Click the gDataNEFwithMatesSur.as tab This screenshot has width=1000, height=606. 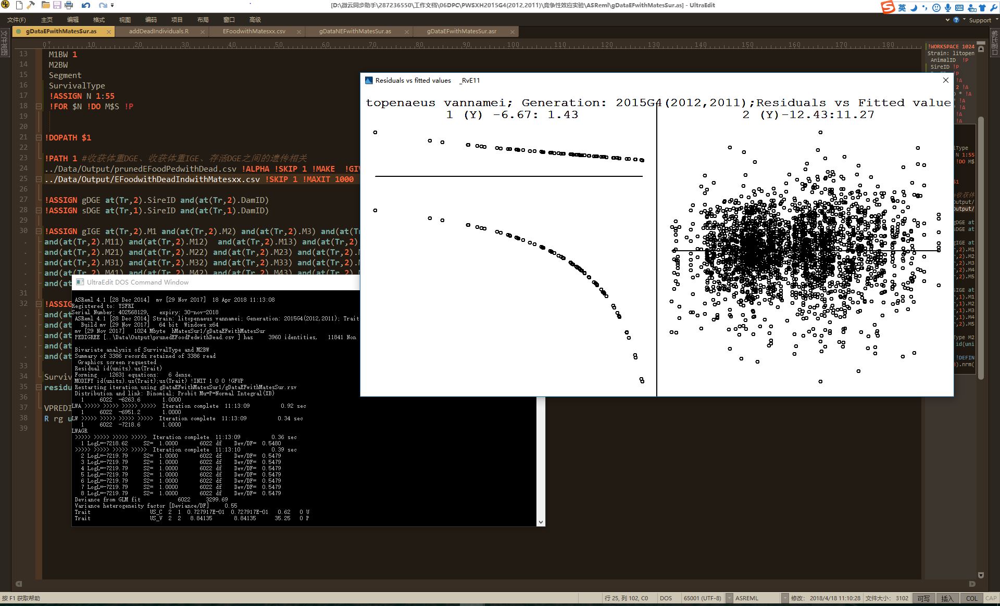357,33
